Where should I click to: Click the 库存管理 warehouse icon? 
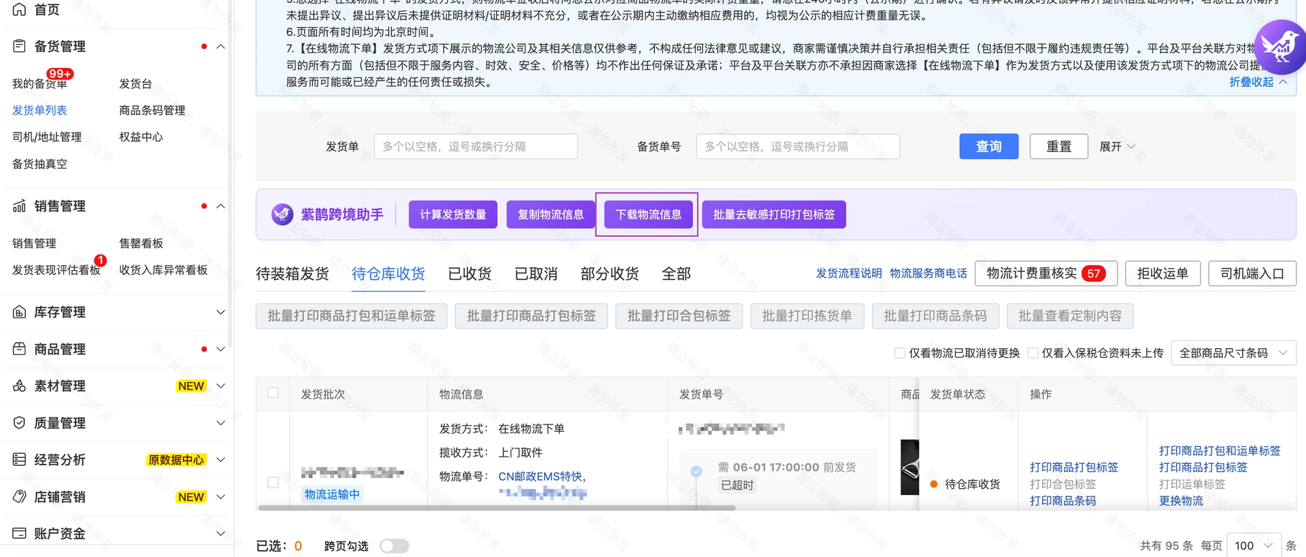pyautogui.click(x=19, y=312)
